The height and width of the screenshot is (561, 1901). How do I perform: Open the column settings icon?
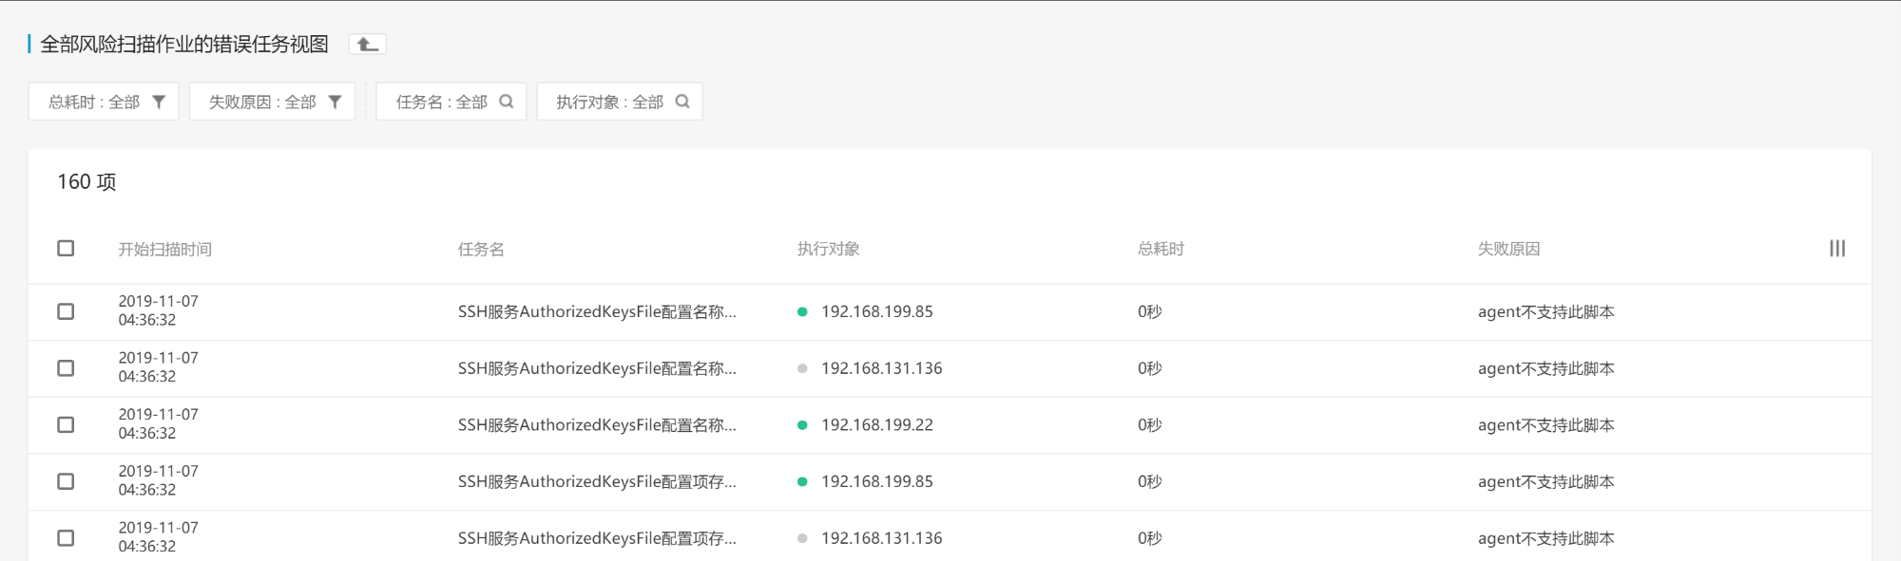click(1837, 248)
